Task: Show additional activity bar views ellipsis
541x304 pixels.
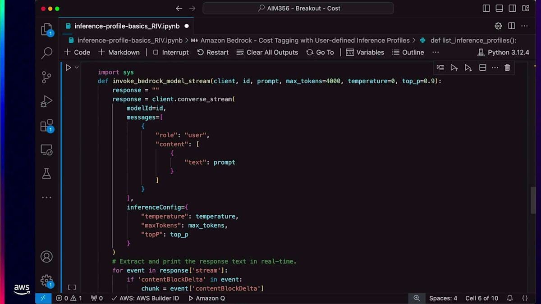Action: coord(46,197)
